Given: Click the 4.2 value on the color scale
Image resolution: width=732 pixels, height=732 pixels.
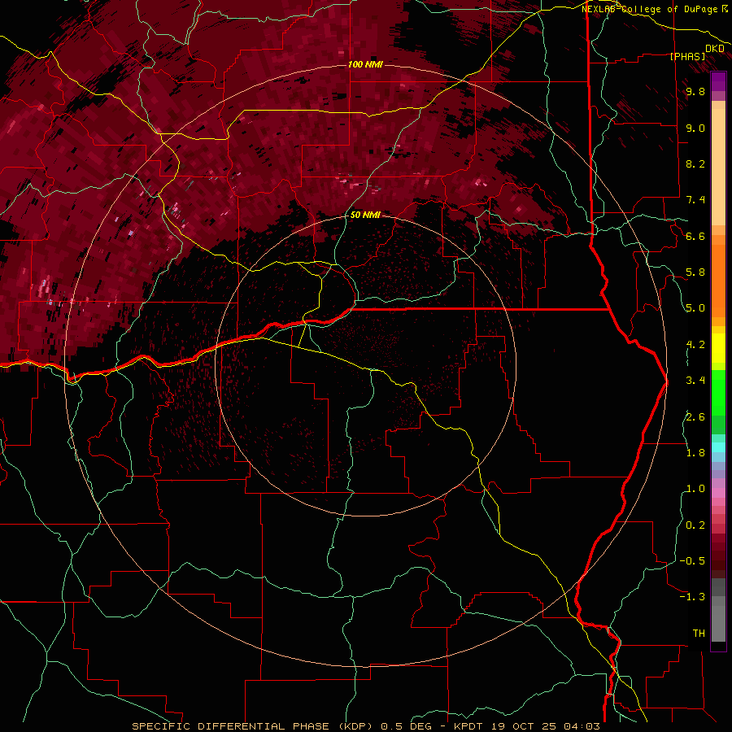Looking at the screenshot, I should [x=695, y=345].
